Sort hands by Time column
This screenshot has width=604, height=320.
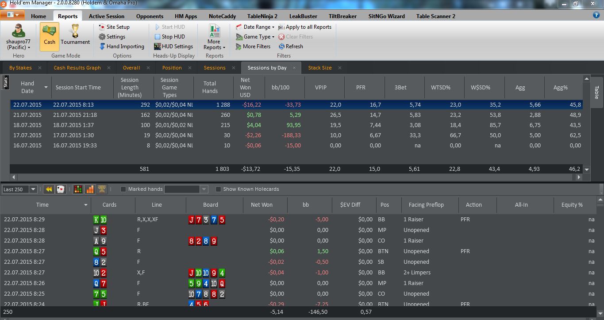46,205
